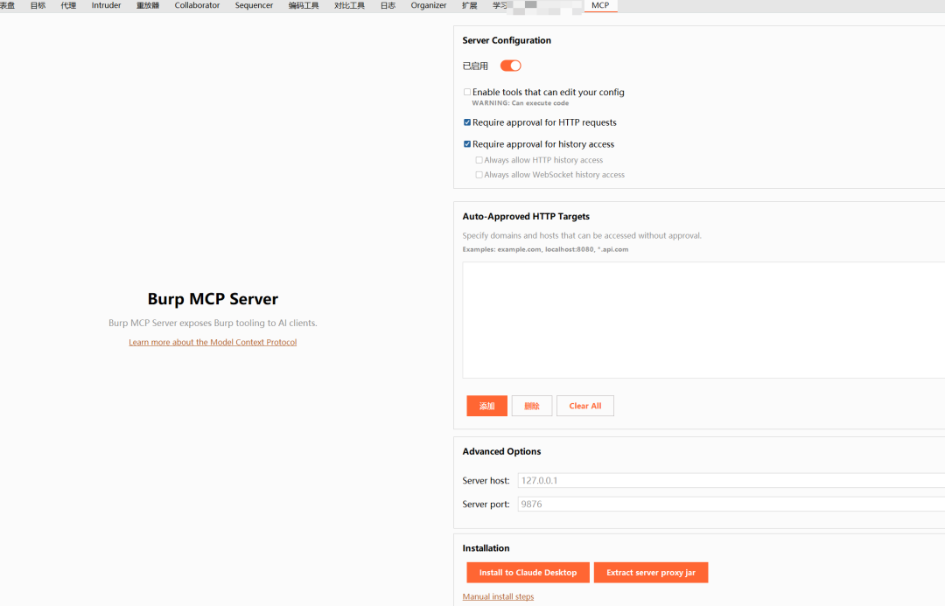The width and height of the screenshot is (945, 606).
Task: Open the Collaborator tab
Action: click(x=197, y=5)
